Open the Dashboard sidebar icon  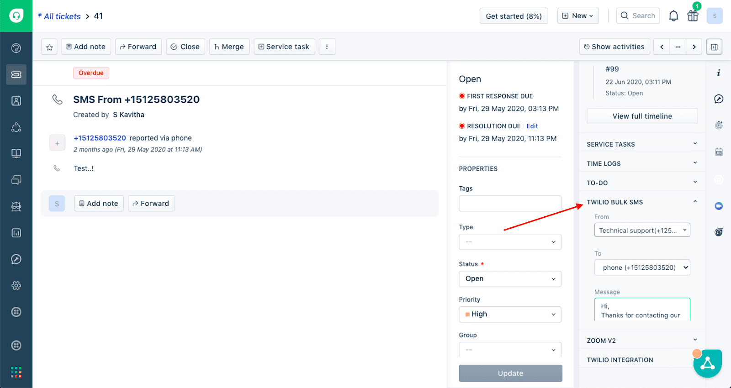[x=16, y=48]
